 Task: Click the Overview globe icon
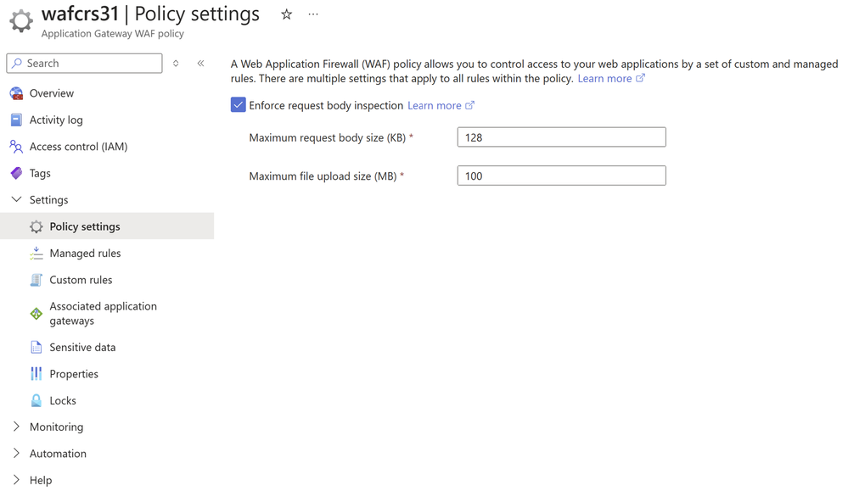click(16, 93)
